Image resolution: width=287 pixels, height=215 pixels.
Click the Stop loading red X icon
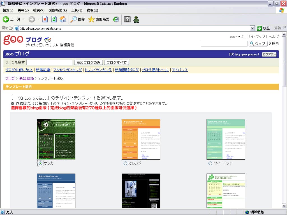pyautogui.click(x=45, y=19)
